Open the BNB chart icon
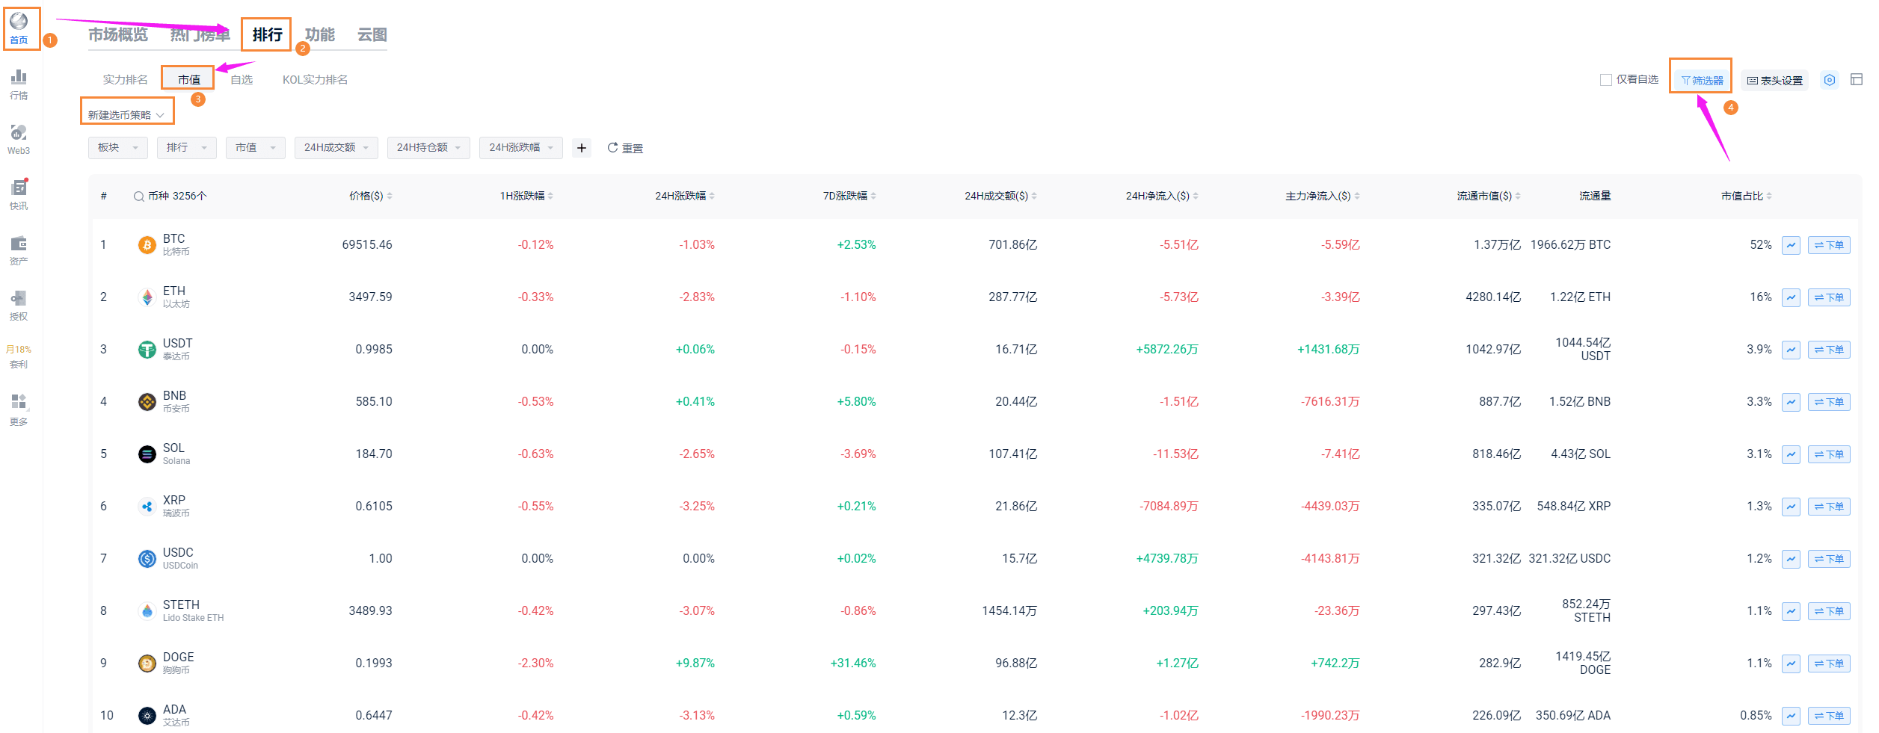Screen dimensions: 1879x733 click(x=1791, y=402)
